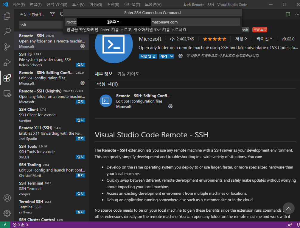Select SSH Client in the extensions list
Image resolution: width=300 pixels, height=228 pixels.
[52, 114]
